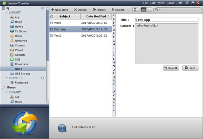The width and height of the screenshot is (203, 139).
Task: Open Music under the iTunes library
Action: 18,102
